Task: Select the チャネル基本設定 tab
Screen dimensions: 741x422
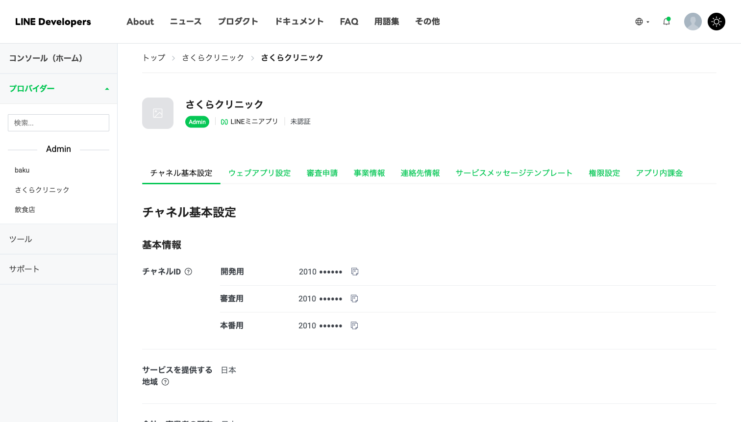Action: [x=181, y=173]
